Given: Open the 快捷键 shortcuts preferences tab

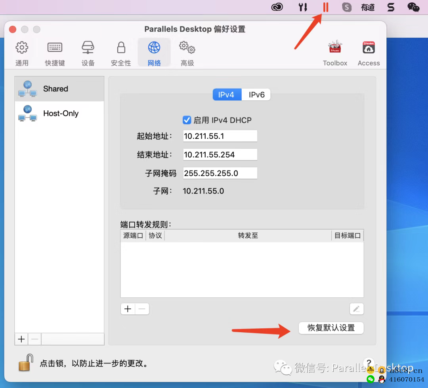Looking at the screenshot, I should tap(55, 54).
